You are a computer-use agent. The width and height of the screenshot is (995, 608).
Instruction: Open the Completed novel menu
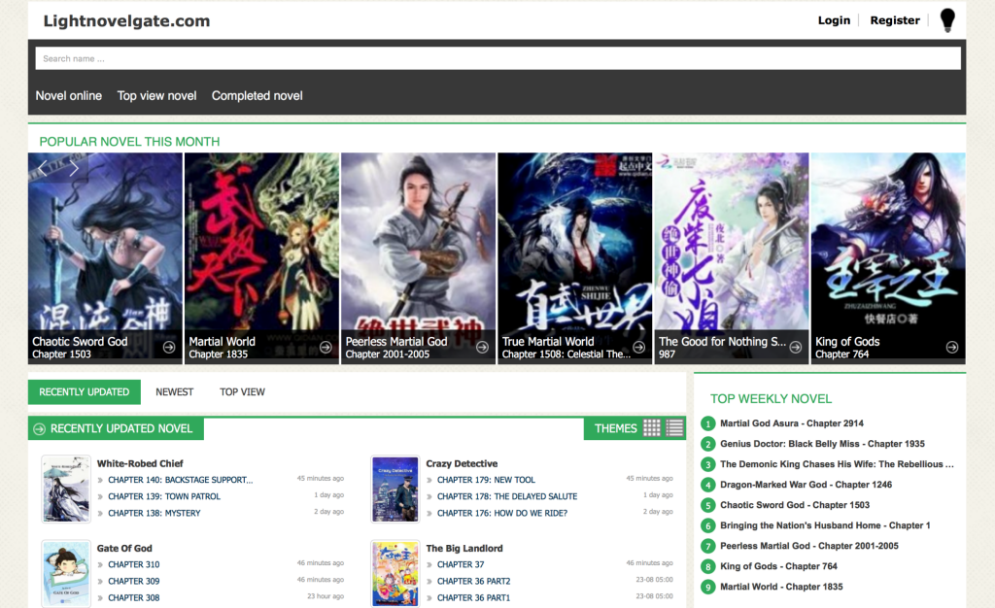click(x=257, y=96)
